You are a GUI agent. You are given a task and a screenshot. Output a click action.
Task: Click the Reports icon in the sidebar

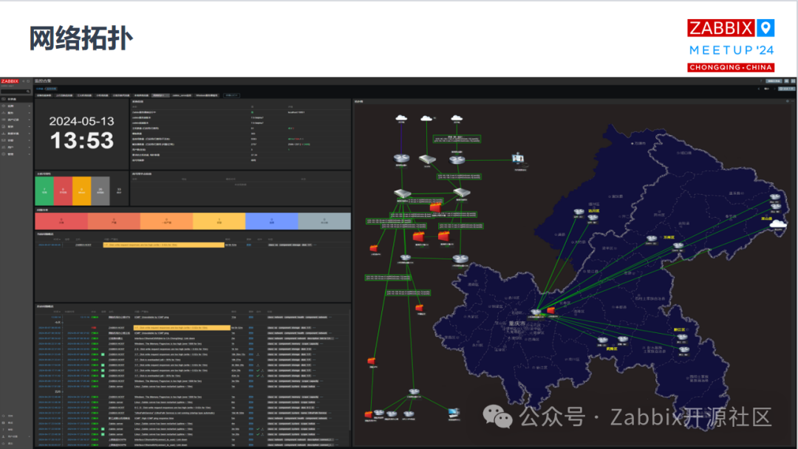[4, 126]
